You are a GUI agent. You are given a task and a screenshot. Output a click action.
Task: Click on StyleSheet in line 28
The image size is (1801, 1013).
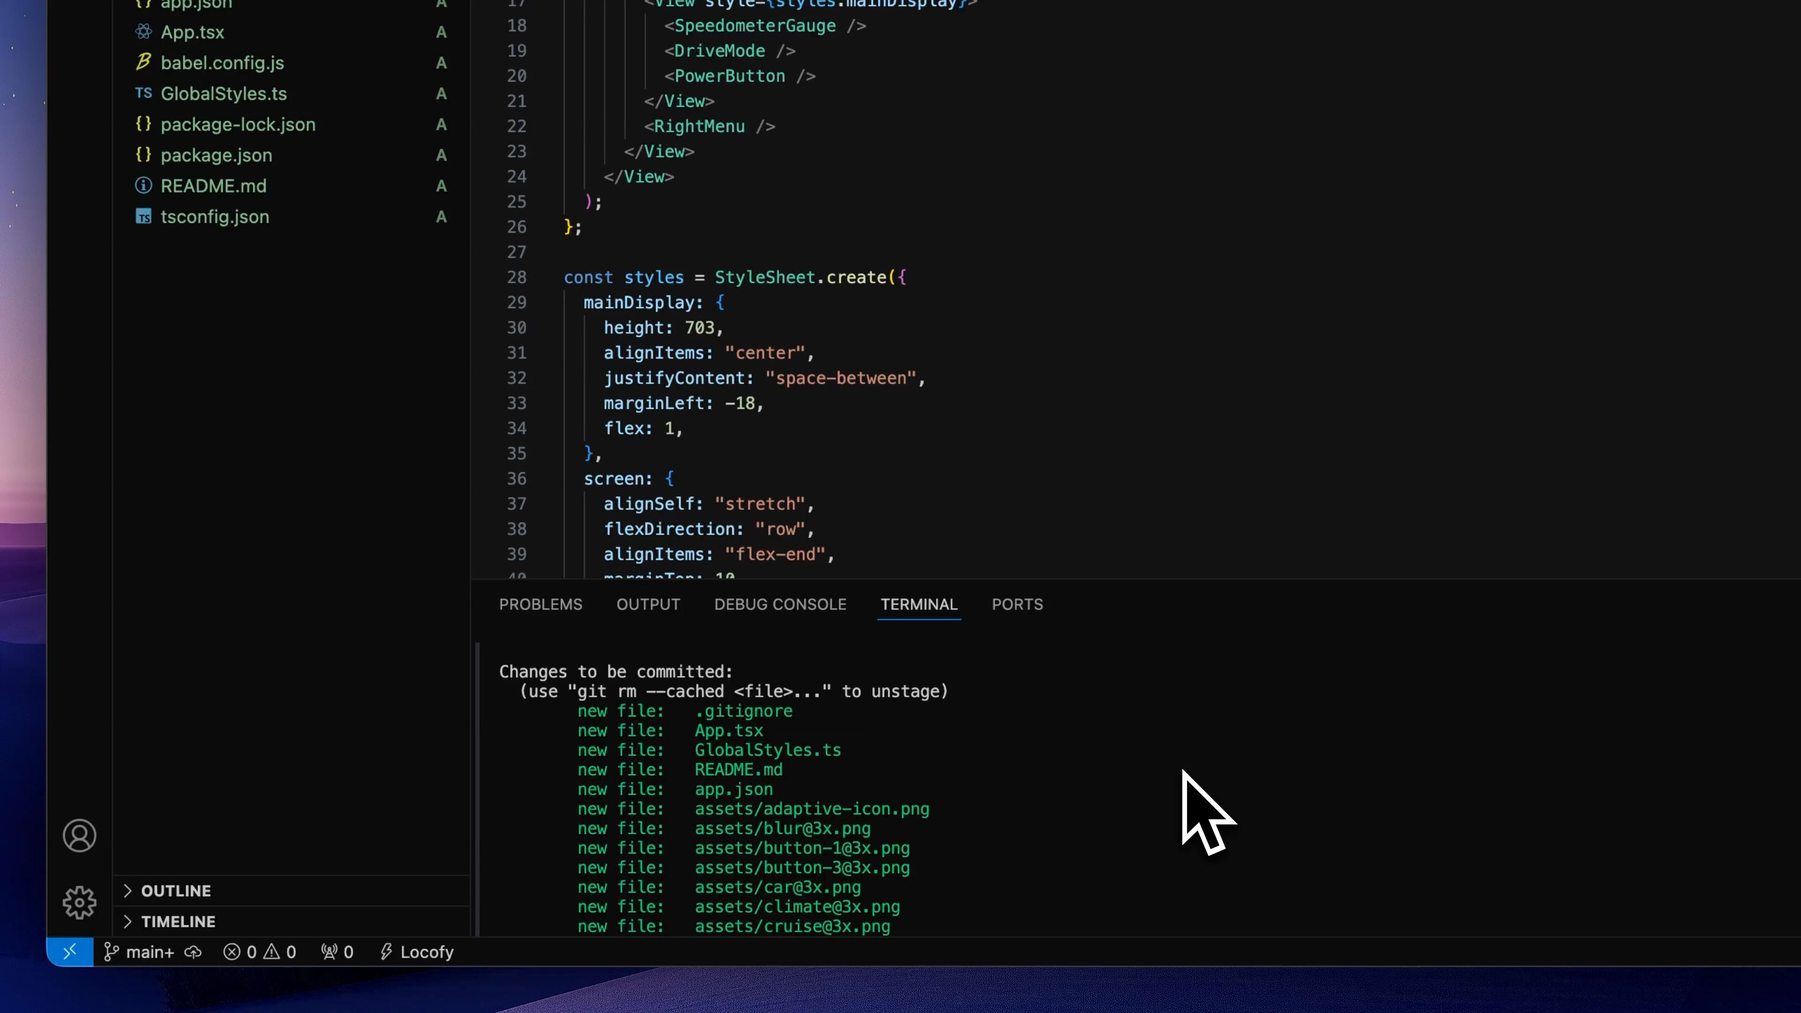pyautogui.click(x=765, y=278)
